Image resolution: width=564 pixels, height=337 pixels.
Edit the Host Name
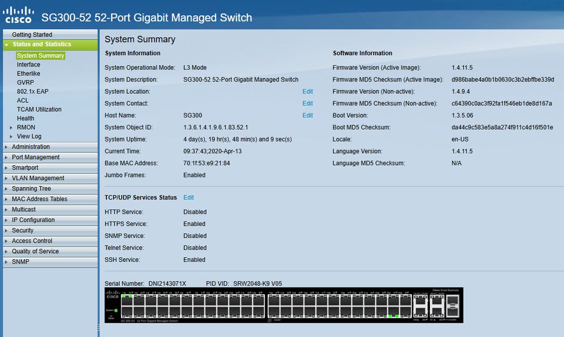click(x=307, y=115)
